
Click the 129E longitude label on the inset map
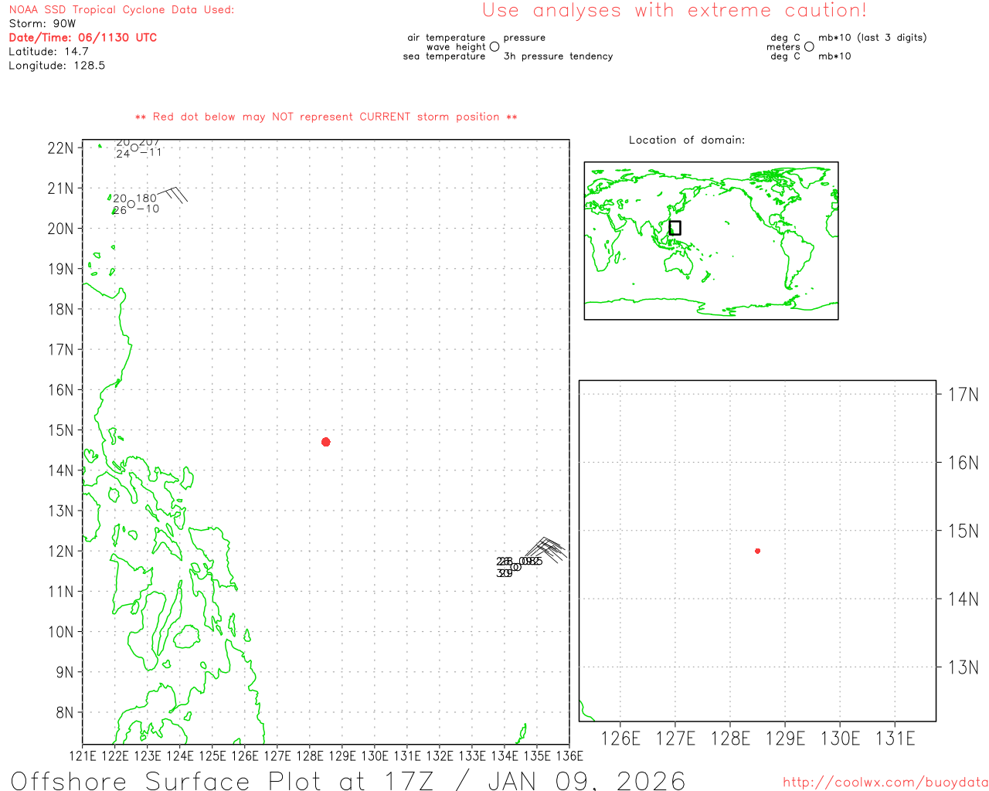pos(785,738)
